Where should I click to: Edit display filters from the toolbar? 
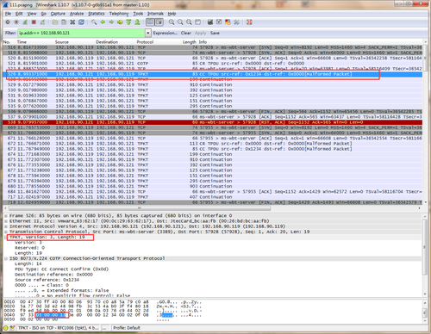219,22
